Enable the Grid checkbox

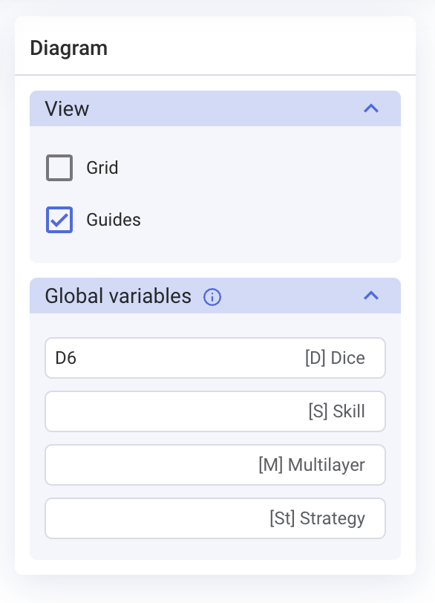59,168
